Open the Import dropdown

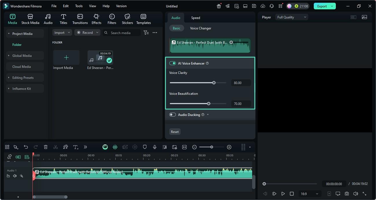coord(62,33)
